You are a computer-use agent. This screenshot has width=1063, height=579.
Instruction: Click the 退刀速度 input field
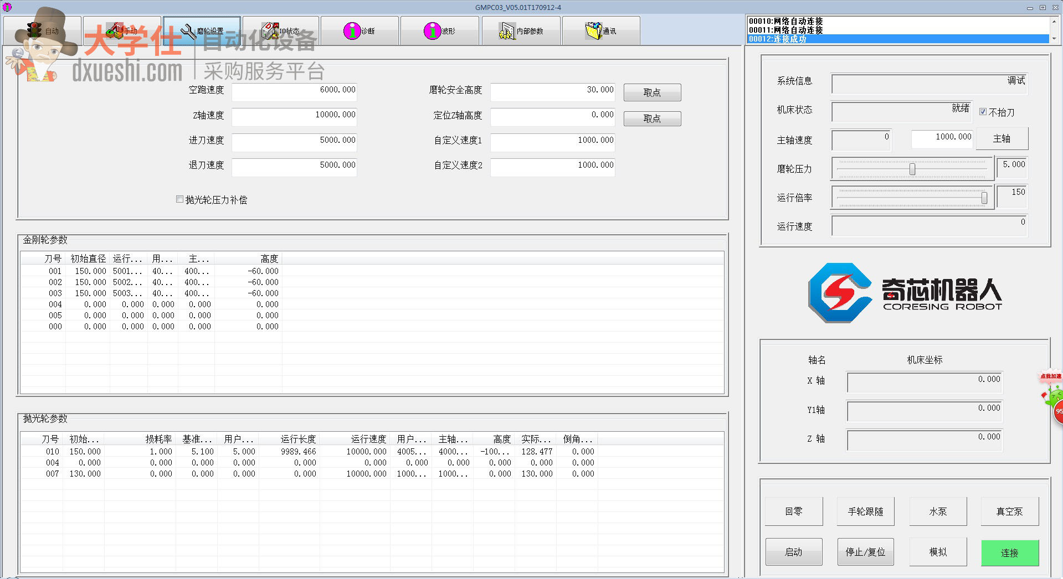[294, 167]
